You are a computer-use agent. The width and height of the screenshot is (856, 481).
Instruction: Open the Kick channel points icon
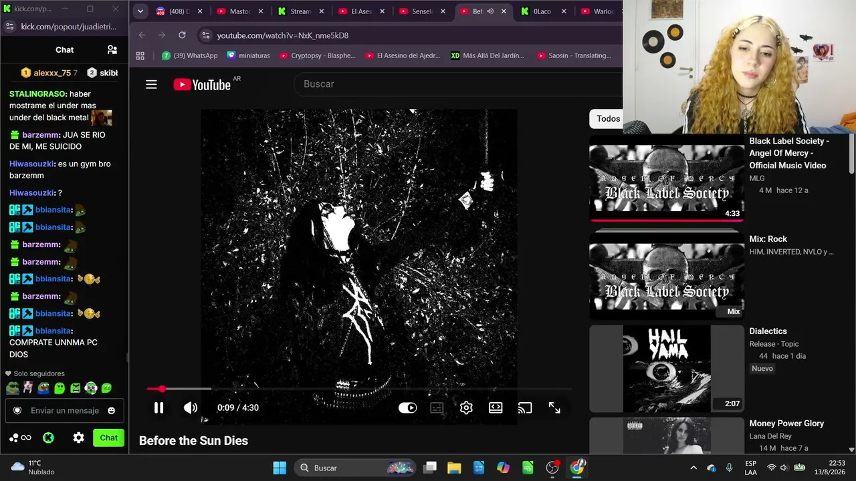click(x=20, y=438)
